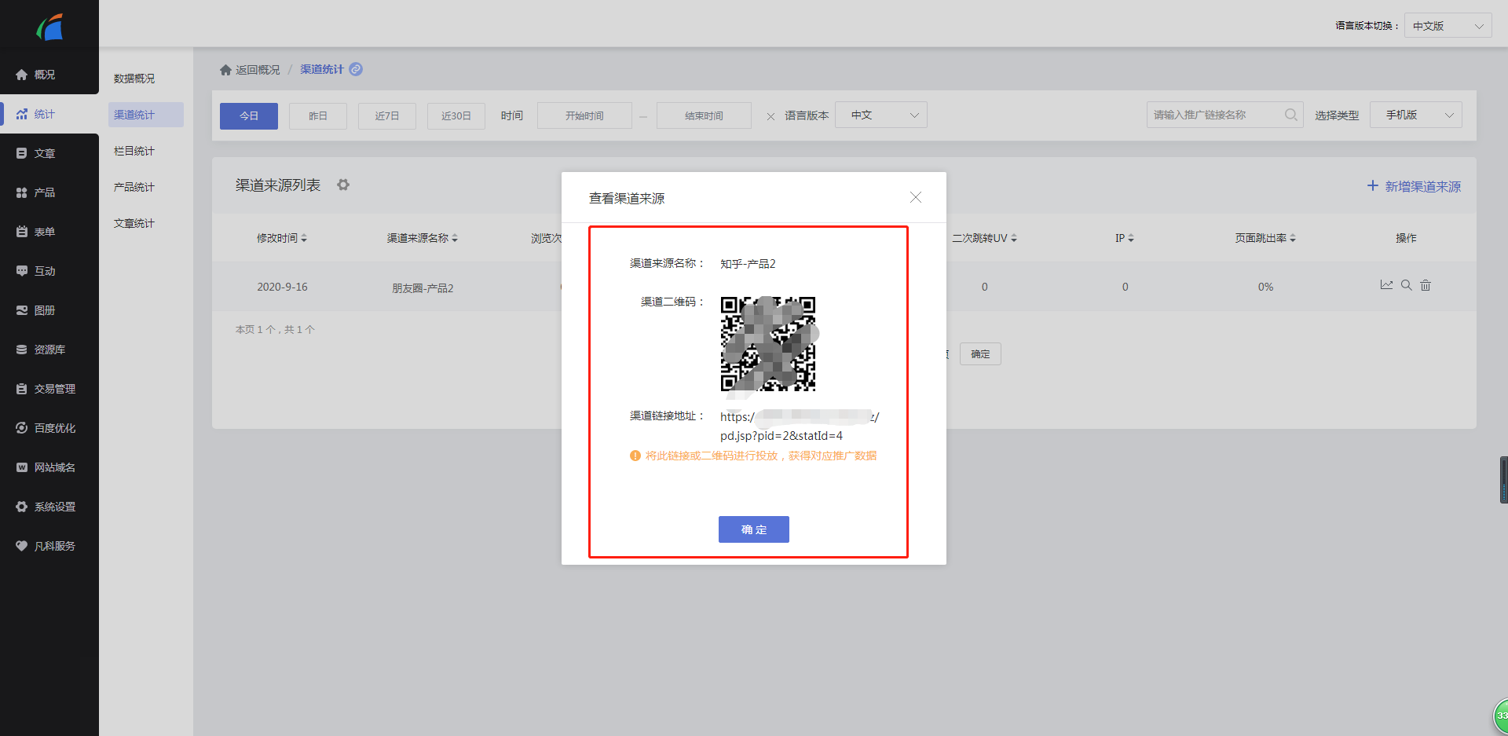Screen dimensions: 1508x736
Task: Click the gear icon beside 渠道来源列表
Action: [343, 185]
